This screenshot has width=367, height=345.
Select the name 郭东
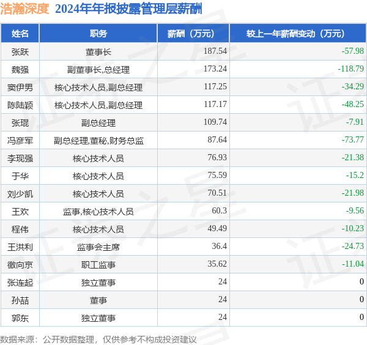pyautogui.click(x=20, y=318)
